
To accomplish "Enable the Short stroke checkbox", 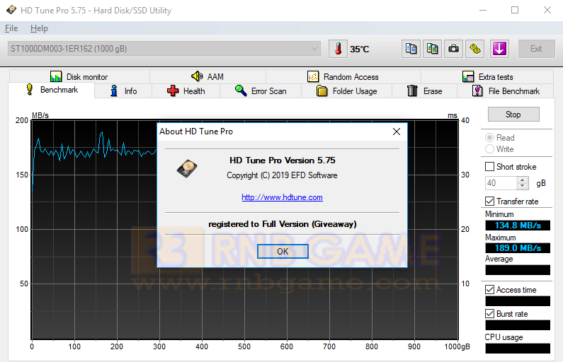I will coord(489,167).
